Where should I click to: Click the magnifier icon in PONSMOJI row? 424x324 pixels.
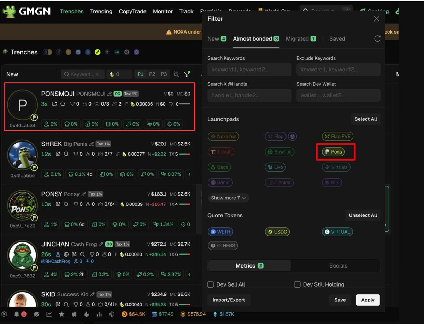[63, 104]
